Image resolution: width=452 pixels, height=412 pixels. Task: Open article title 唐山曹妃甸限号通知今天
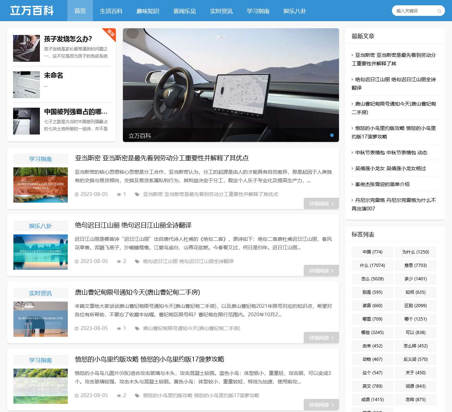(137, 292)
